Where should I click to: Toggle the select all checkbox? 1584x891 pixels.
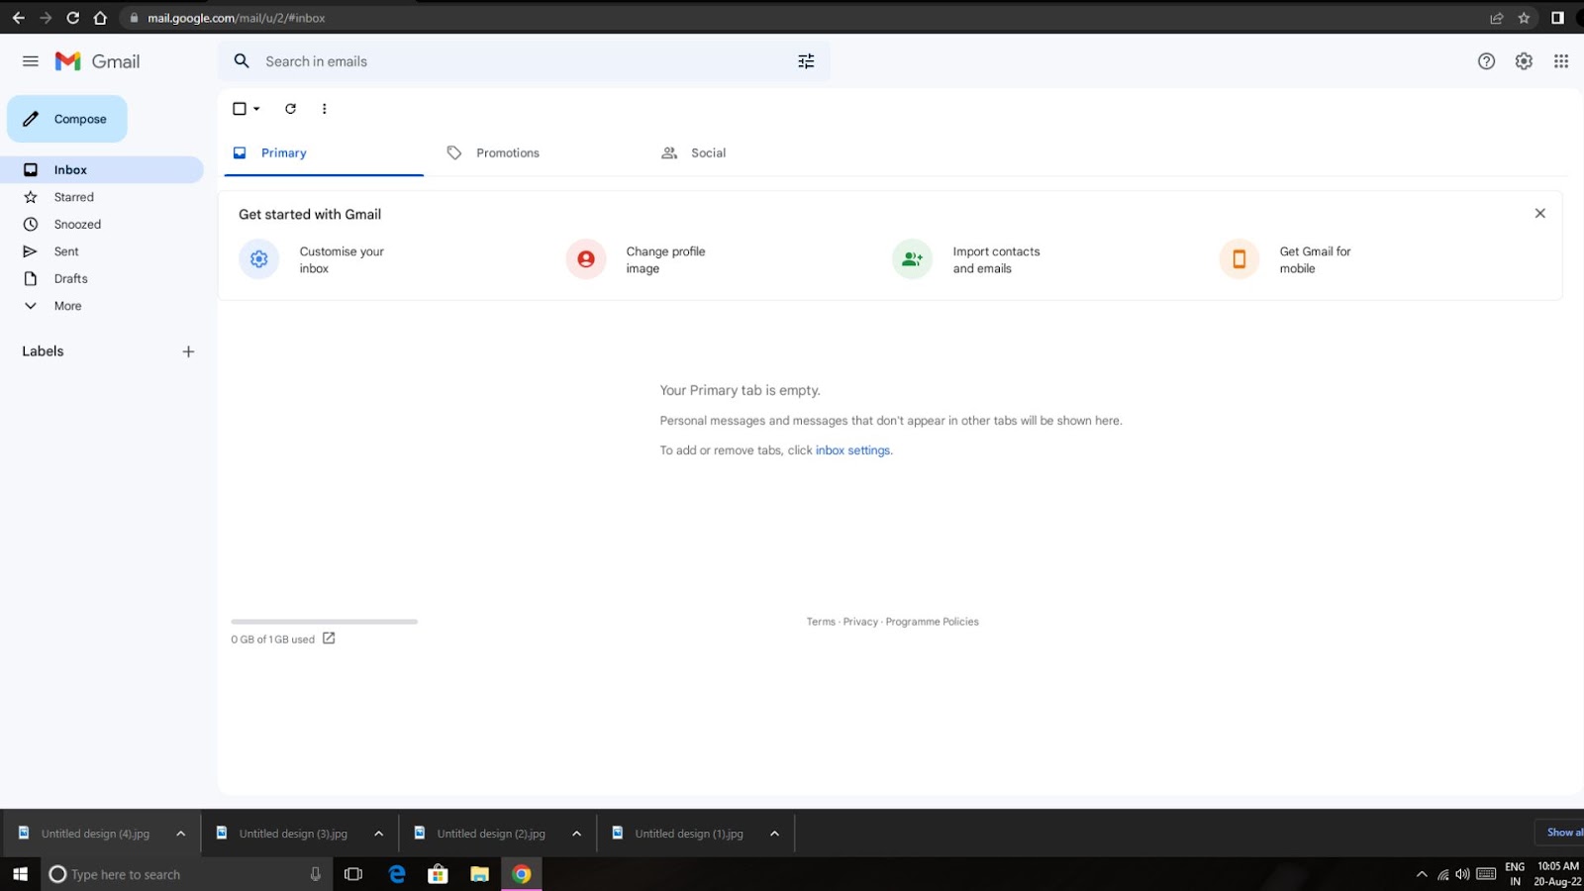tap(240, 109)
